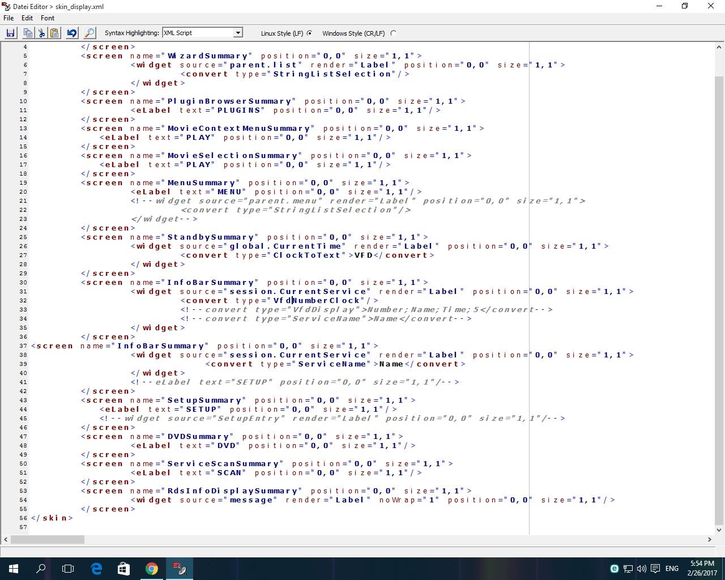Click "MenuSummary" on line 19
The width and height of the screenshot is (725, 580).
(202, 182)
